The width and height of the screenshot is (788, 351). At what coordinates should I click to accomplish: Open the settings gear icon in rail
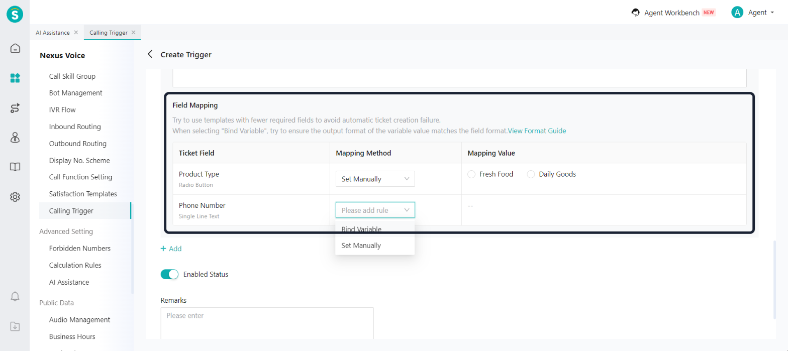point(15,197)
